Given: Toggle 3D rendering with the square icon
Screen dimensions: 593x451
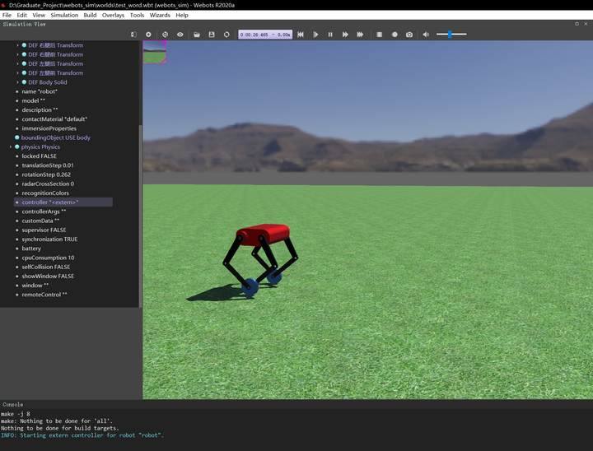Looking at the screenshot, I should click(380, 35).
